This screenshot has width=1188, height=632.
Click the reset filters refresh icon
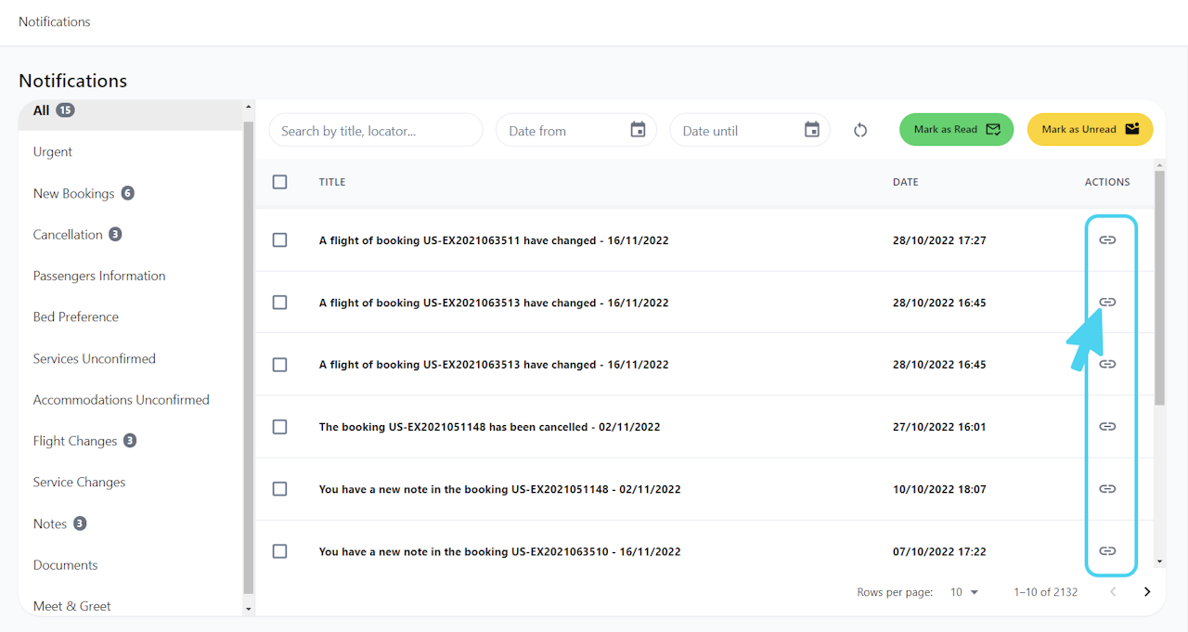tap(860, 131)
